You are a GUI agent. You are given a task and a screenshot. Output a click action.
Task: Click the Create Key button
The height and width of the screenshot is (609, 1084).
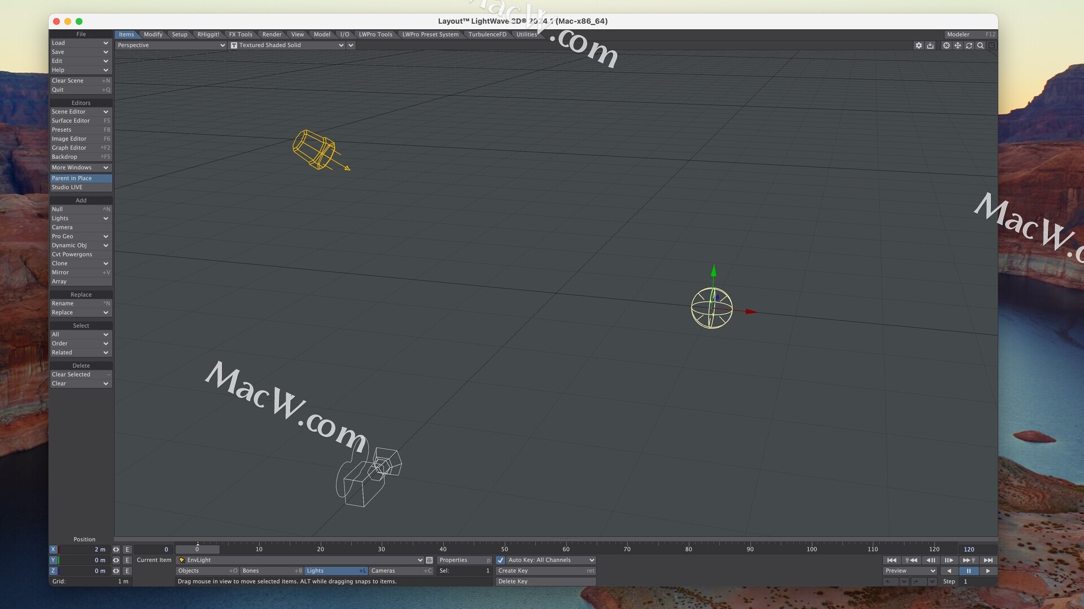(545, 571)
